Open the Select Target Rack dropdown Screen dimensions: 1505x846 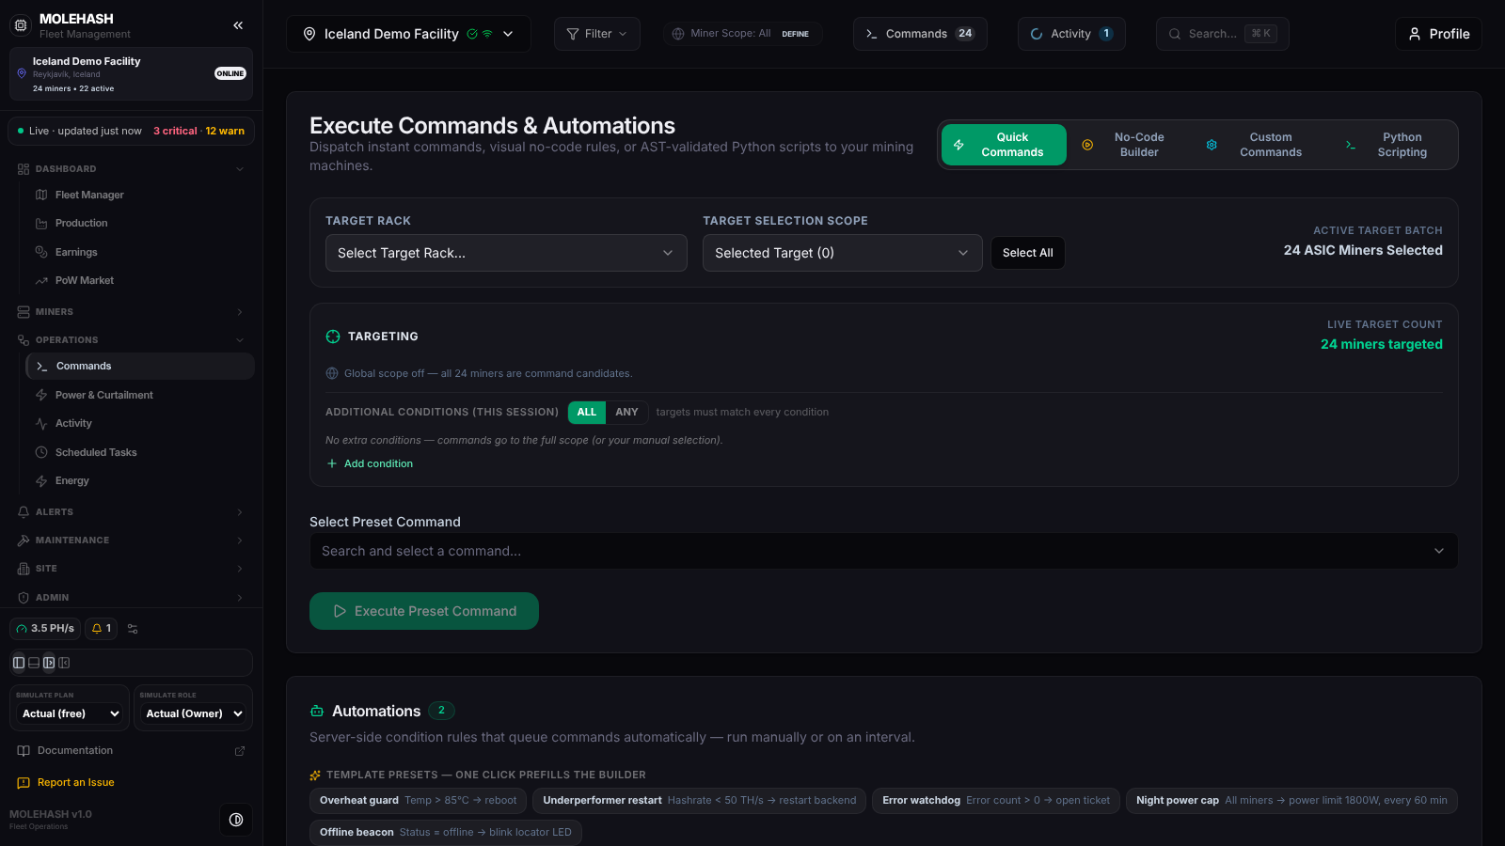(x=506, y=253)
